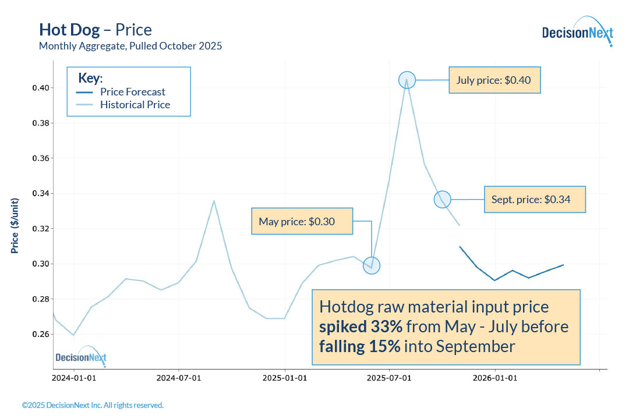Click the "May price: $0.30" callout box
This screenshot has height=419, width=629.
pos(302,221)
